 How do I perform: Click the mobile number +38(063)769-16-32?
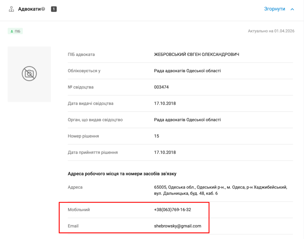point(172,210)
